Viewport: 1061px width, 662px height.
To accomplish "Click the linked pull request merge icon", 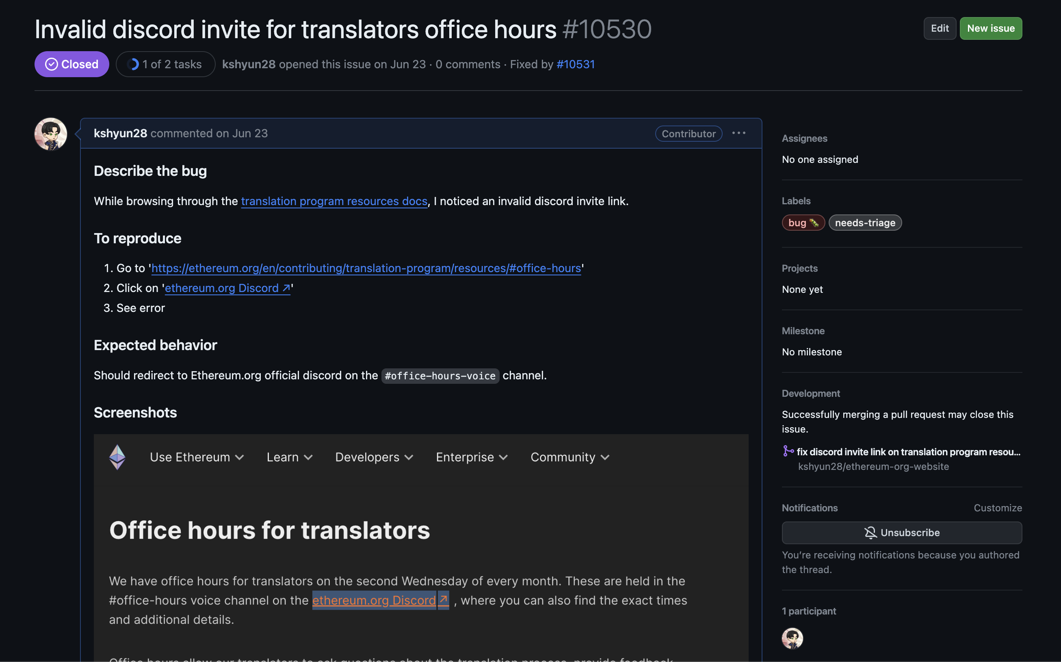I will (x=788, y=451).
